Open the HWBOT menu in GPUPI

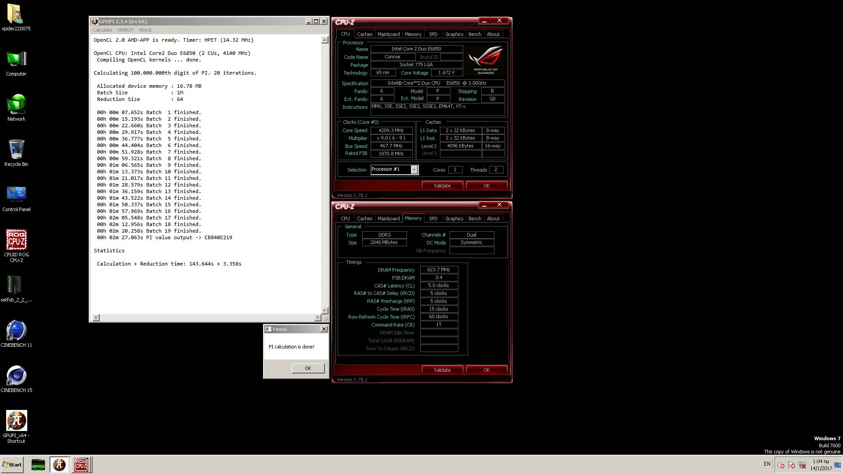(x=125, y=30)
